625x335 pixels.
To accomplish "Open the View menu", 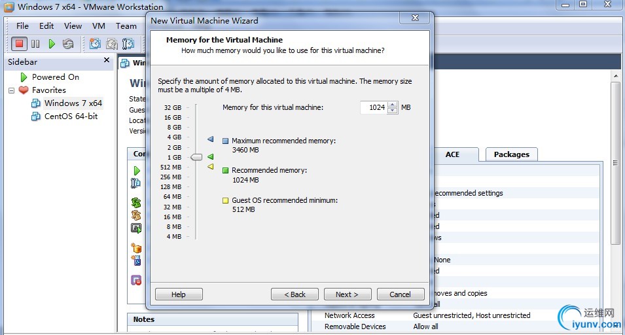I will pyautogui.click(x=73, y=26).
